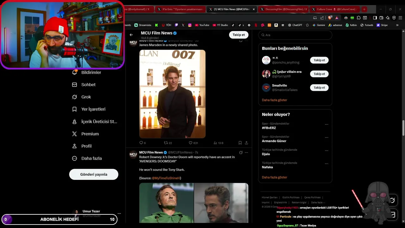Open Umur Tezer account menu dots

[x=119, y=213]
